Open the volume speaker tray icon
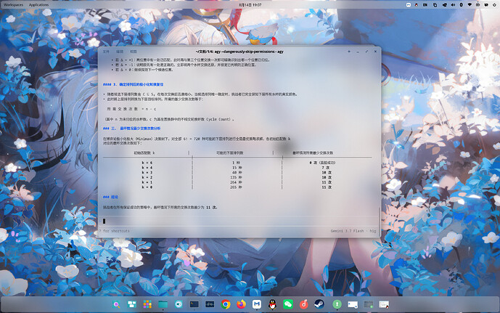This screenshot has width=500, height=313. tap(453, 5)
